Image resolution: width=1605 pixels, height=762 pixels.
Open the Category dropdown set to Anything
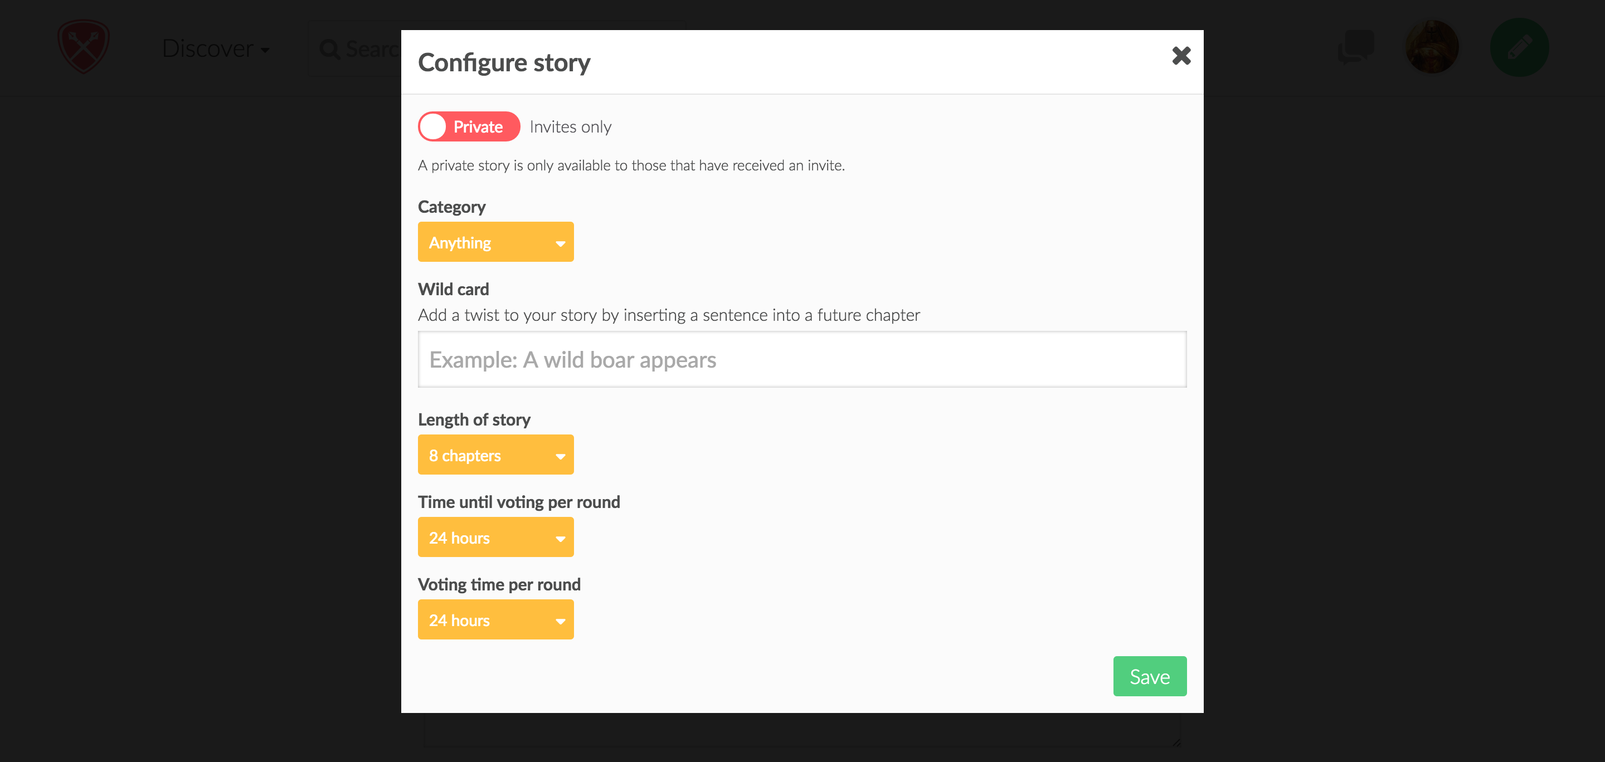coord(495,242)
